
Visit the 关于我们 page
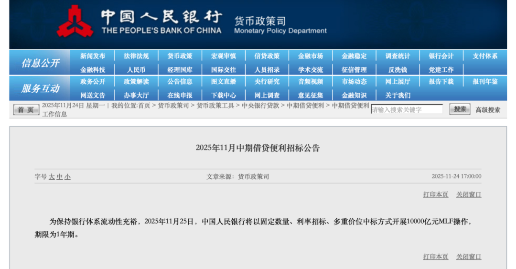pyautogui.click(x=398, y=95)
